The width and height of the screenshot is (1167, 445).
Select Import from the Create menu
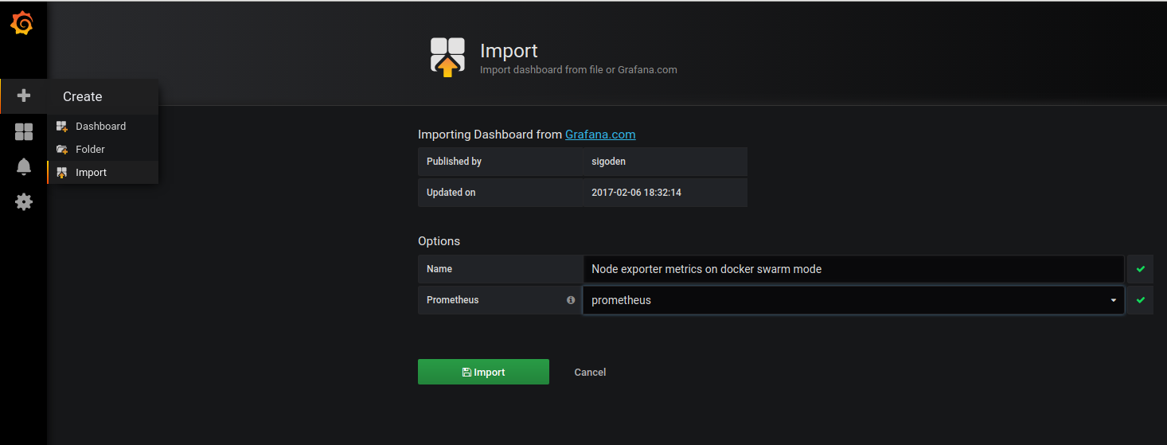pos(103,172)
